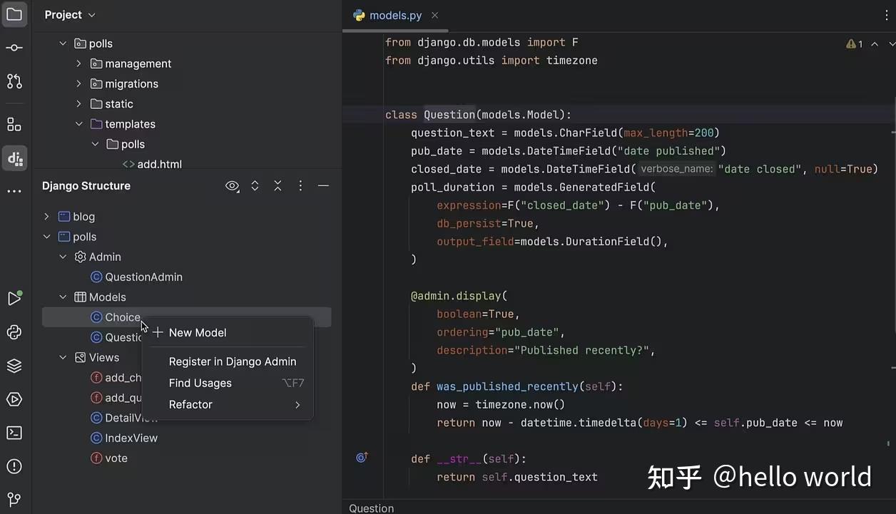Image resolution: width=896 pixels, height=514 pixels.
Task: Open the Django Structure tool window icon
Action: [x=15, y=158]
